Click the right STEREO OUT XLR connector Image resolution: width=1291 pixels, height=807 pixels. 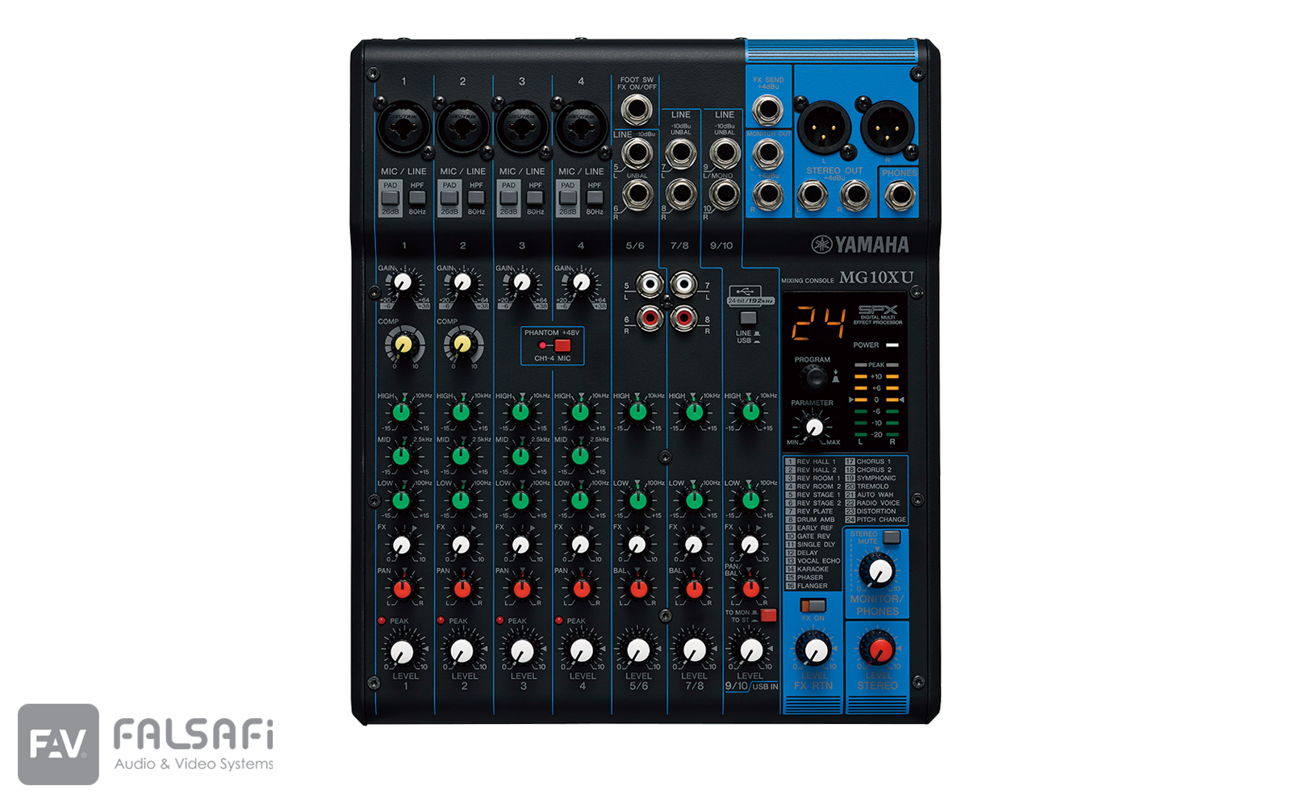(x=888, y=128)
